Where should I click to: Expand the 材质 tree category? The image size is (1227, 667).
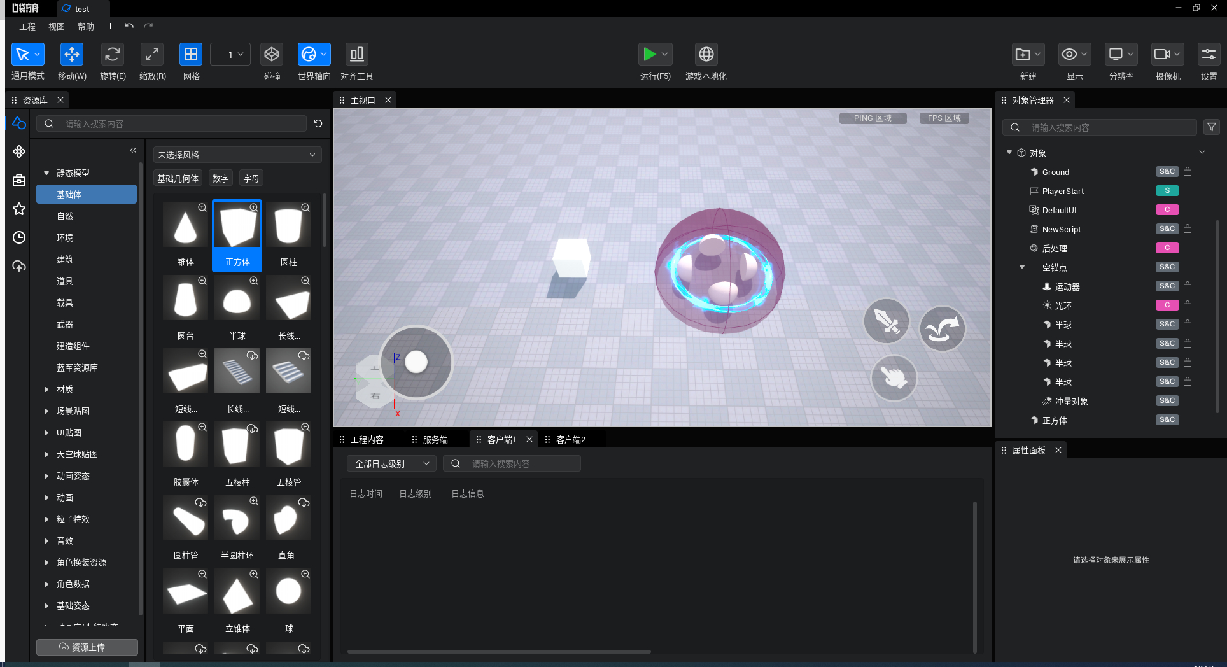tap(46, 390)
